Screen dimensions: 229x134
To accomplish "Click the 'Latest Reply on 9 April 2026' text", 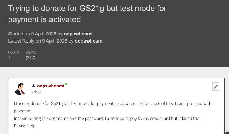I will 38,41.
